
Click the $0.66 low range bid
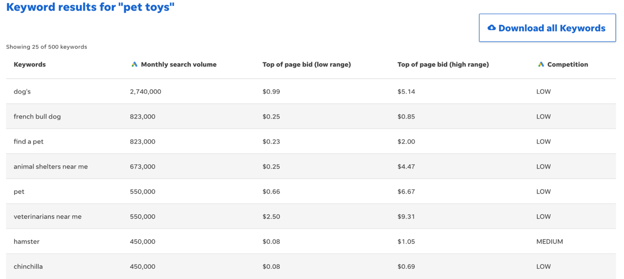271,191
